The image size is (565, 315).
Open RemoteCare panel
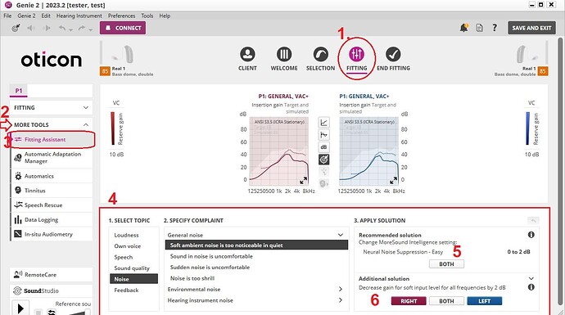[x=51, y=275]
